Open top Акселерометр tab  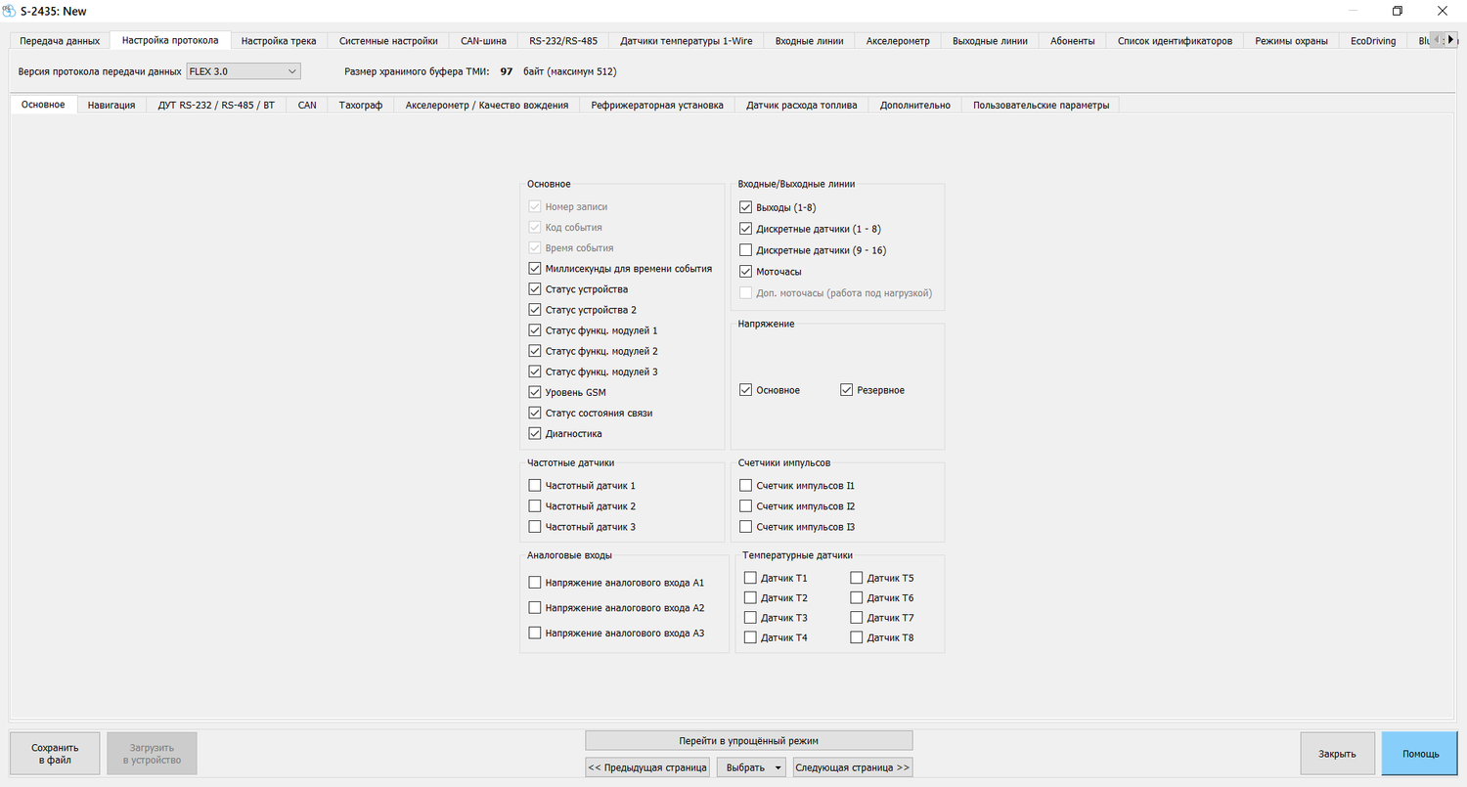(x=898, y=41)
